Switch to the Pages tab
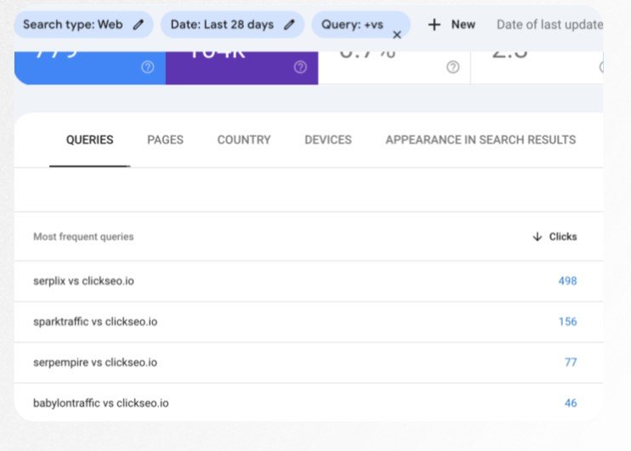The image size is (631, 451). pyautogui.click(x=165, y=140)
